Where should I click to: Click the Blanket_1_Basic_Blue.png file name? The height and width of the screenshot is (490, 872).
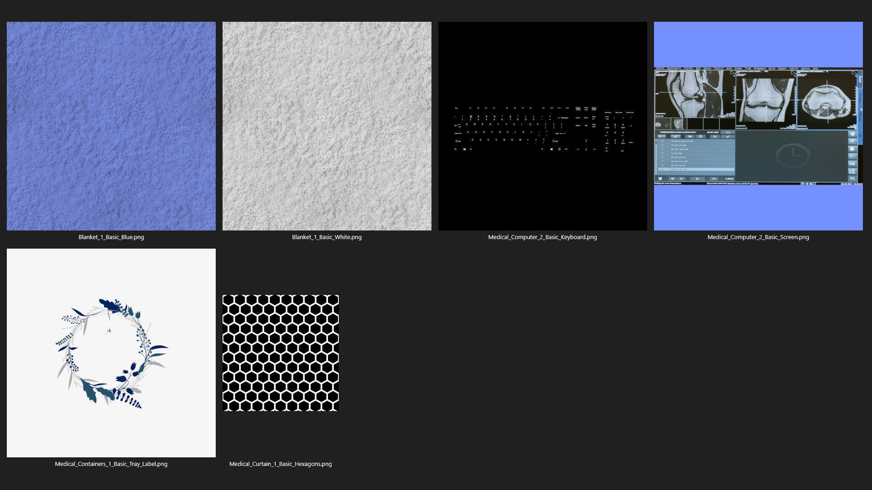[x=111, y=237]
